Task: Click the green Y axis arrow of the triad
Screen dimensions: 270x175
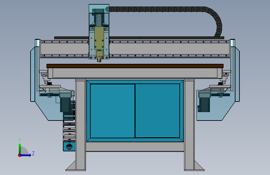Action: [20, 149]
